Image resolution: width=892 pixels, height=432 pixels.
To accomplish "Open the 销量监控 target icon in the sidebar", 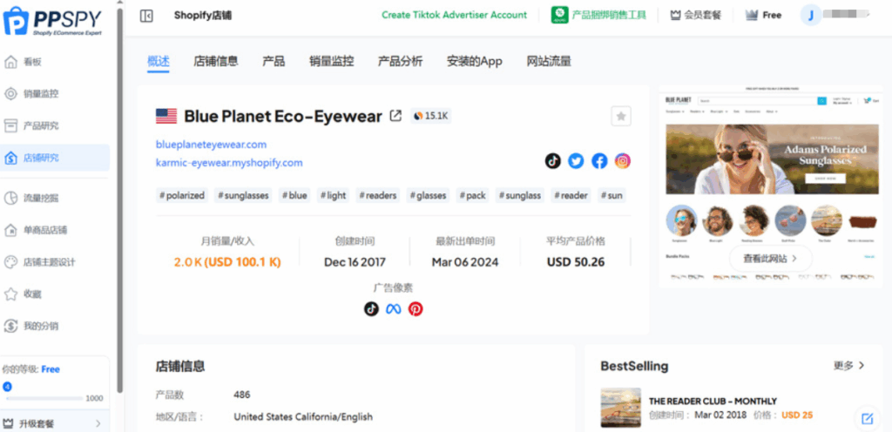I will click(10, 94).
